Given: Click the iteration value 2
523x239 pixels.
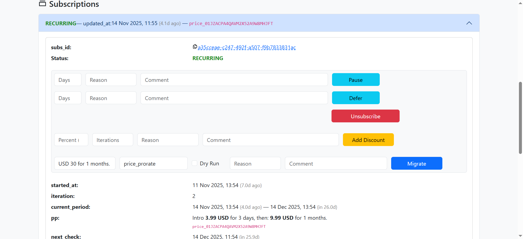Looking at the screenshot, I should pyautogui.click(x=194, y=196).
